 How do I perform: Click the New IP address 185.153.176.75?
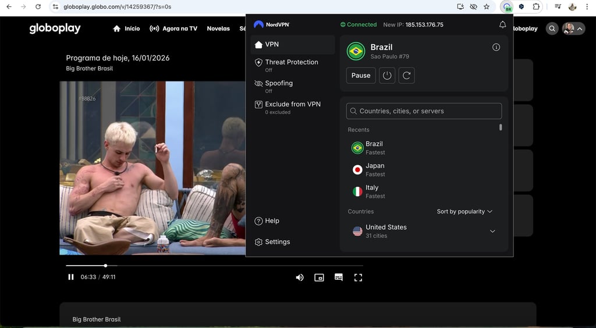click(424, 24)
